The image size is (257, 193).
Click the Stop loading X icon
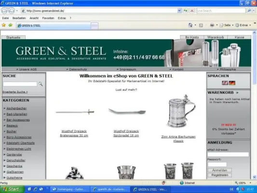coord(192,11)
